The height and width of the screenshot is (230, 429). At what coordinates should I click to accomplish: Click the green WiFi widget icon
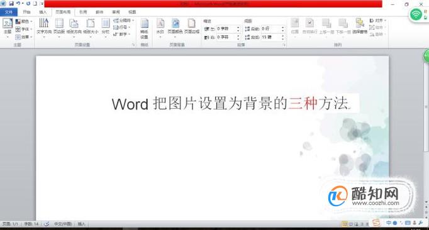pos(416,14)
